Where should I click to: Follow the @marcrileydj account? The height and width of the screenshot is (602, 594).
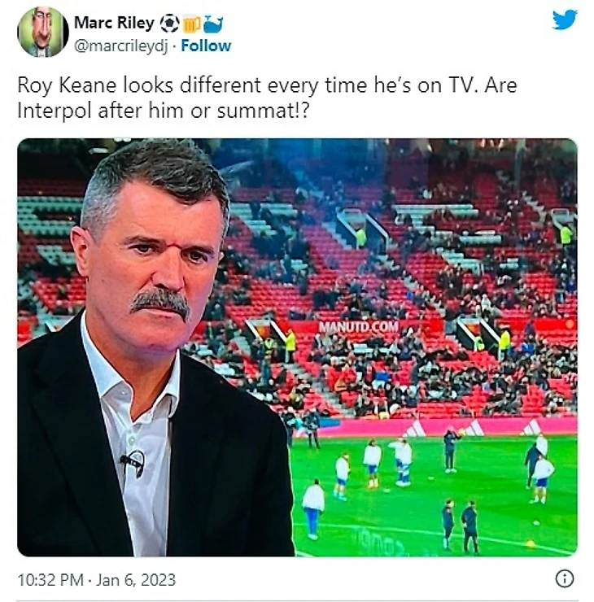click(x=206, y=46)
